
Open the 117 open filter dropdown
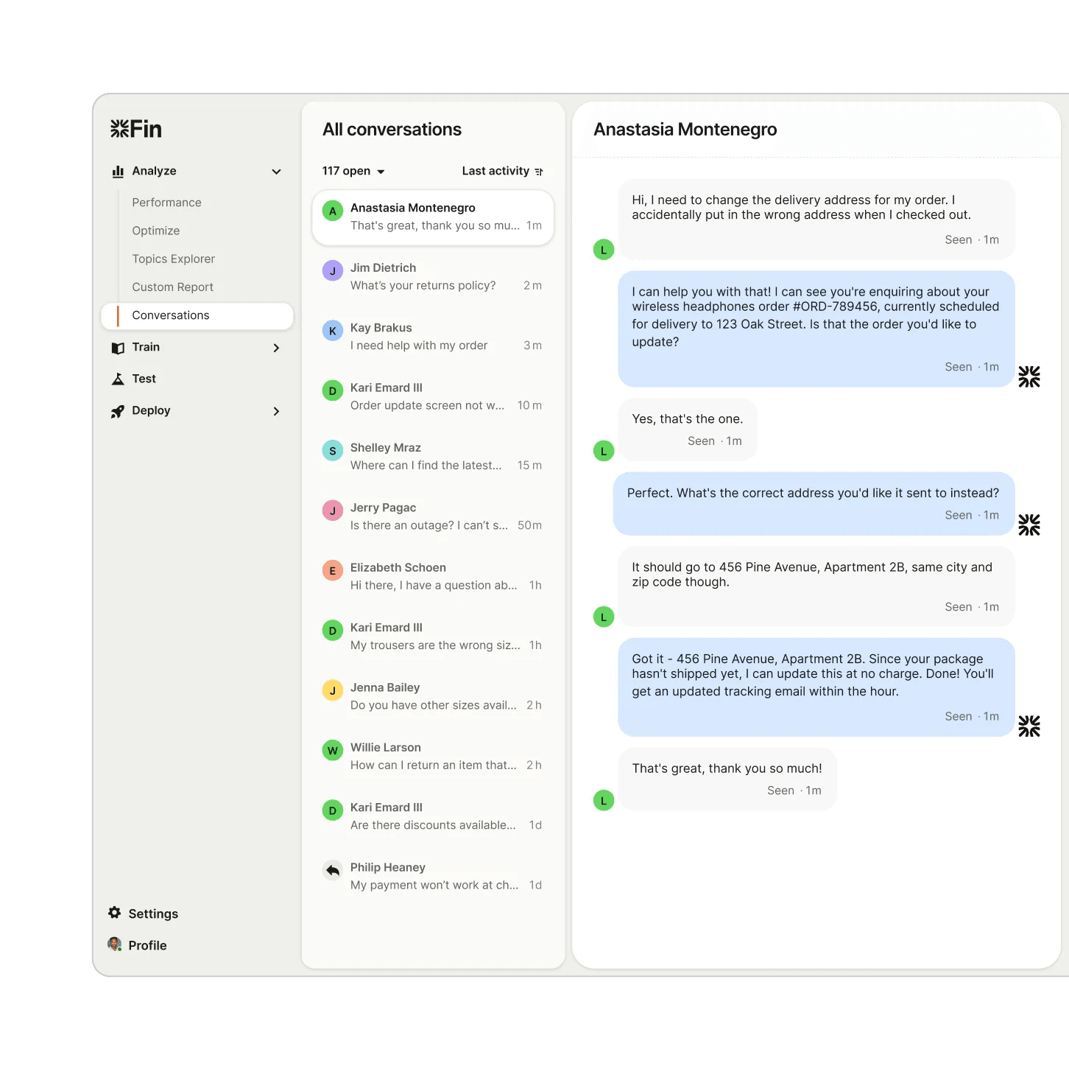pos(353,171)
